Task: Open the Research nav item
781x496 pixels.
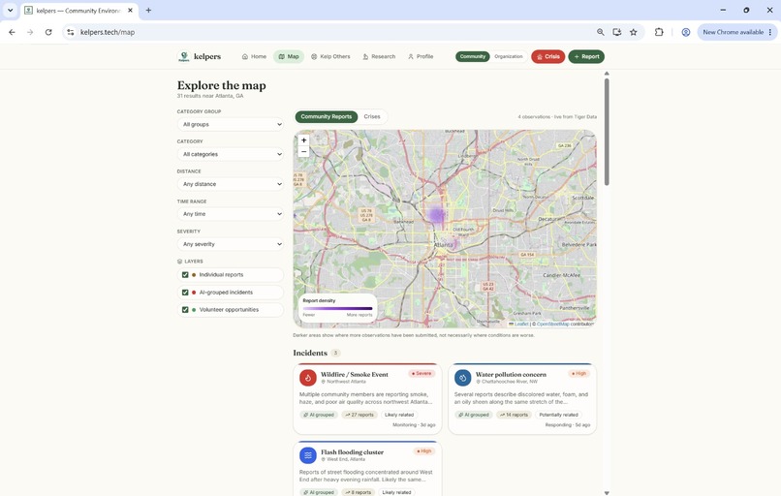Action: (379, 57)
